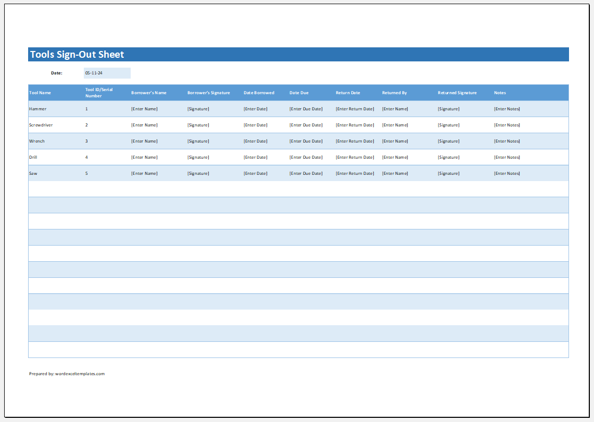Select [Enter Date] in the Screwdriver row
Image resolution: width=594 pixels, height=422 pixels.
coord(255,125)
